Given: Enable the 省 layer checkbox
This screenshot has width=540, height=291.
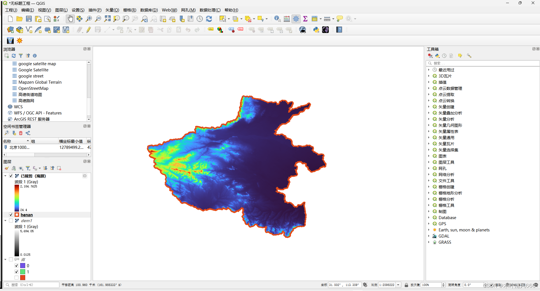Looking at the screenshot, I should click(x=11, y=259).
